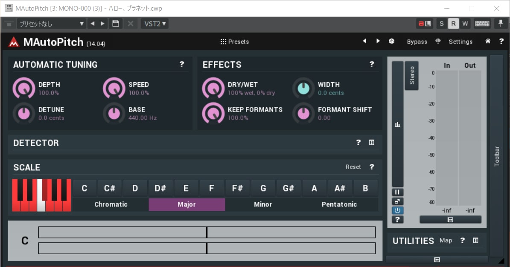510x267 pixels.
Task: Click the meter power enable icon
Action: click(x=397, y=210)
